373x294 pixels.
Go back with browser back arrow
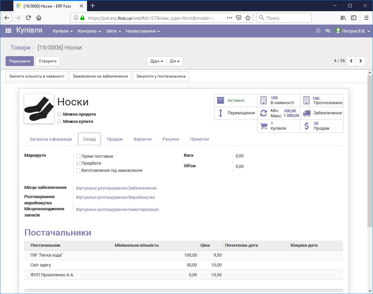coord(7,18)
